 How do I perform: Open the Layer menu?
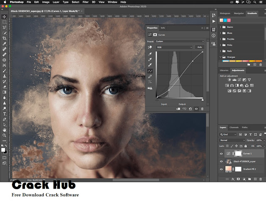pyautogui.click(x=56, y=2)
